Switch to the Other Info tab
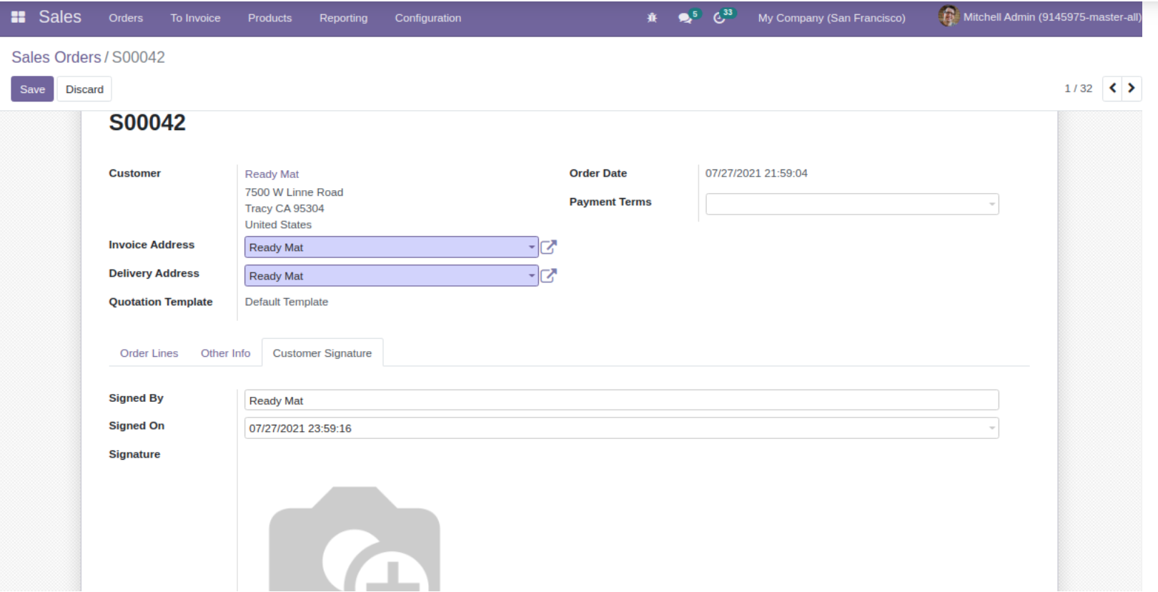1158x592 pixels. coord(225,353)
